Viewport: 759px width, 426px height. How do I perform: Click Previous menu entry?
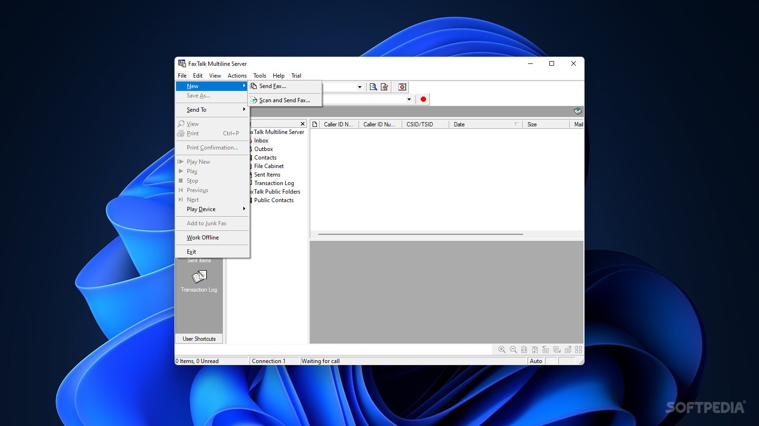pos(212,190)
